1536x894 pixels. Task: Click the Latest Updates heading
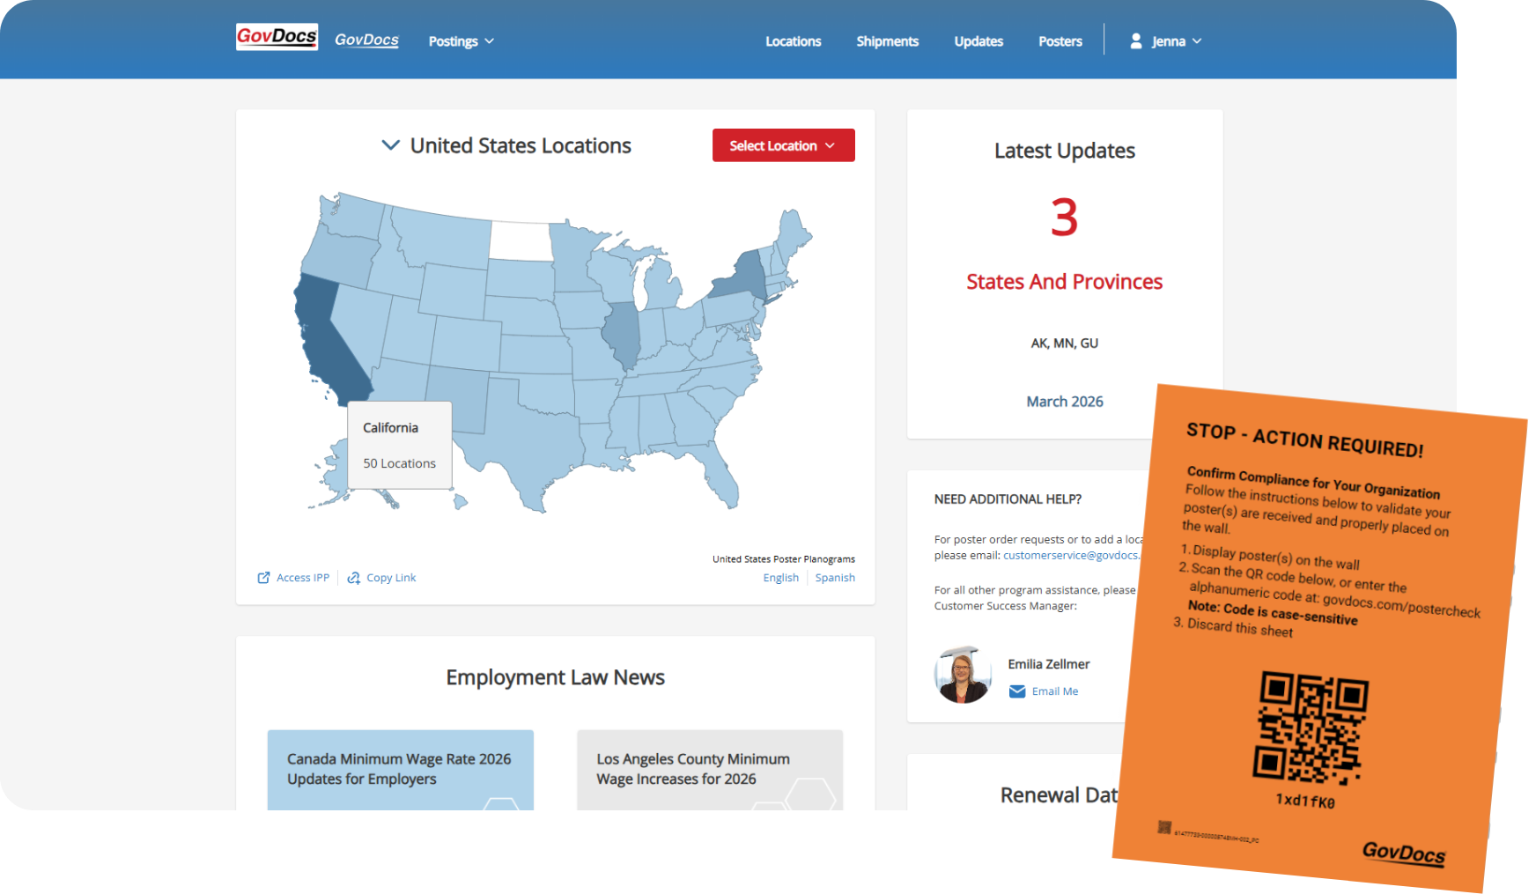pos(1064,151)
